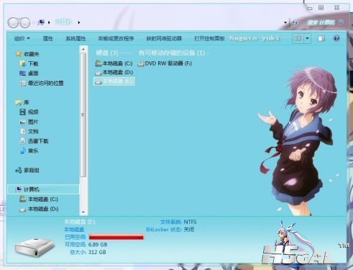Click 可用空间 6.89 GB value
The height and width of the screenshot is (270, 353).
pyautogui.click(x=98, y=245)
